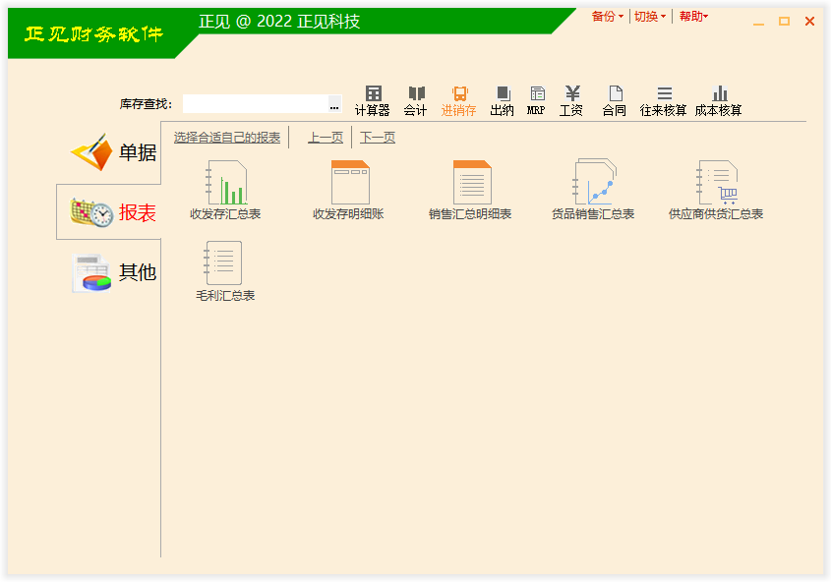831x582 pixels.
Task: Open the 销售汇总明细表 report
Action: pos(471,190)
